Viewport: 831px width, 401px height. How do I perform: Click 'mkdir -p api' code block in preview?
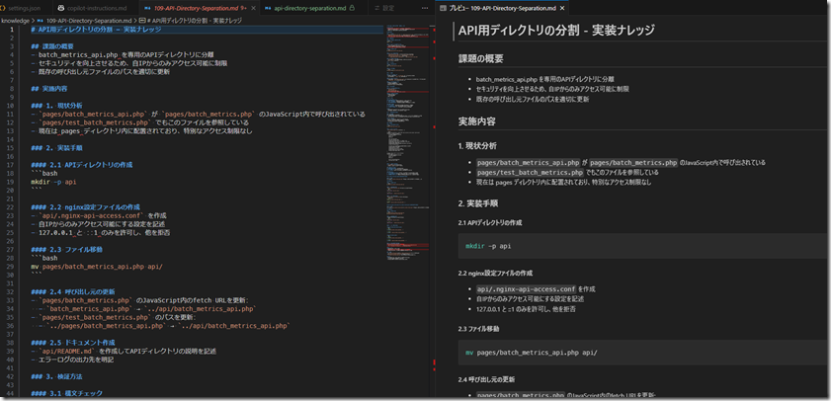pyautogui.click(x=644, y=246)
